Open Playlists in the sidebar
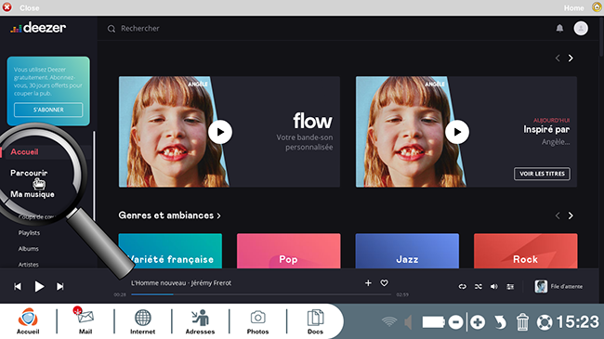 point(29,233)
